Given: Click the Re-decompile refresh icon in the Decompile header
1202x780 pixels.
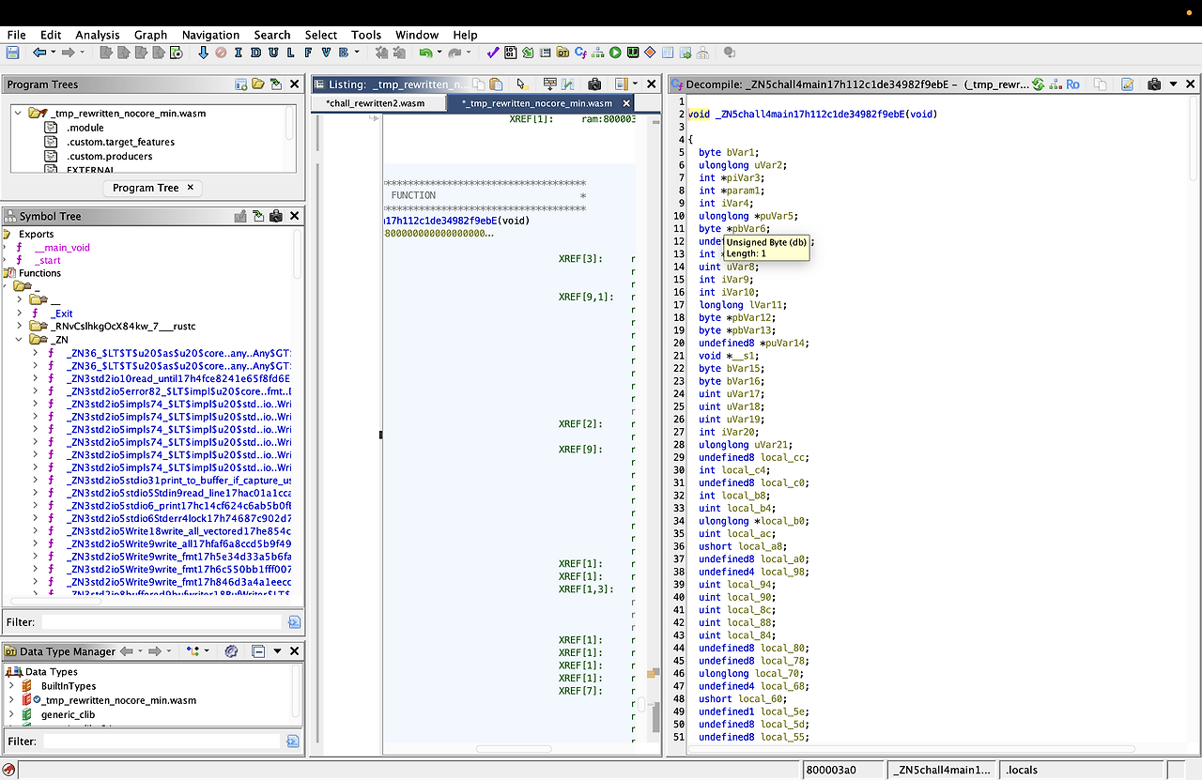Looking at the screenshot, I should [1039, 84].
